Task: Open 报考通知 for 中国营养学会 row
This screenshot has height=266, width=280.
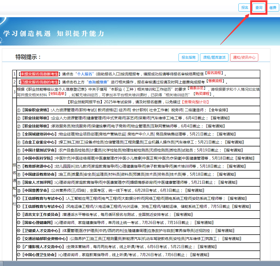Action: (195, 190)
